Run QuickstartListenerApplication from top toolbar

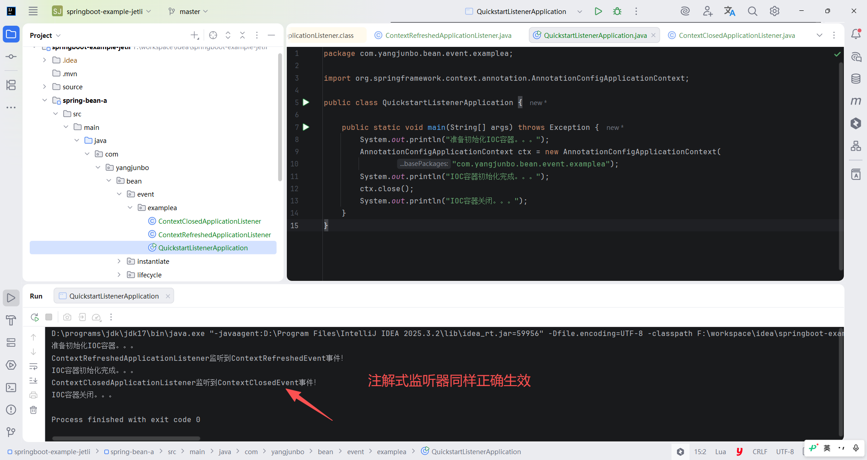pyautogui.click(x=598, y=11)
